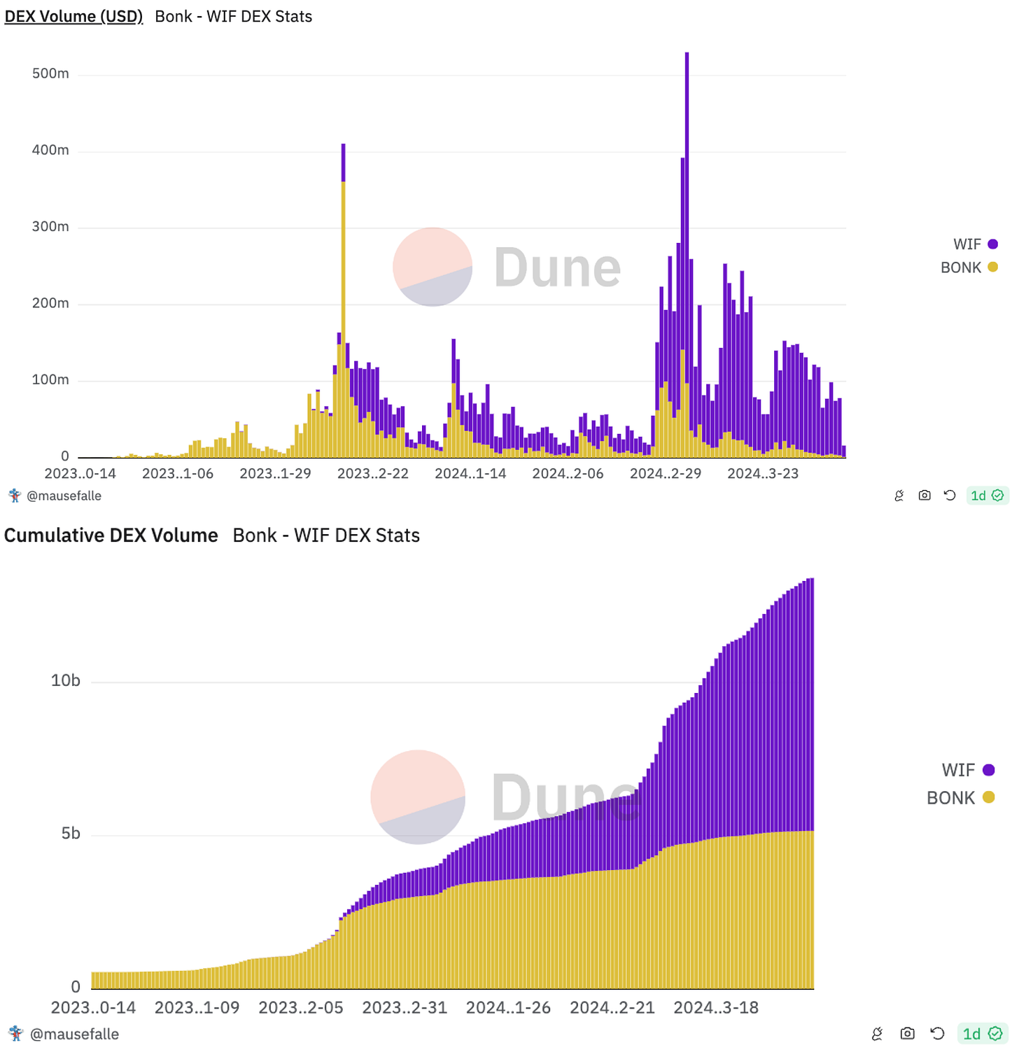The height and width of the screenshot is (1057, 1019).
Task: Click the 'Bonk - WIF DEX Stats' text on the top chart
Action: [x=234, y=16]
